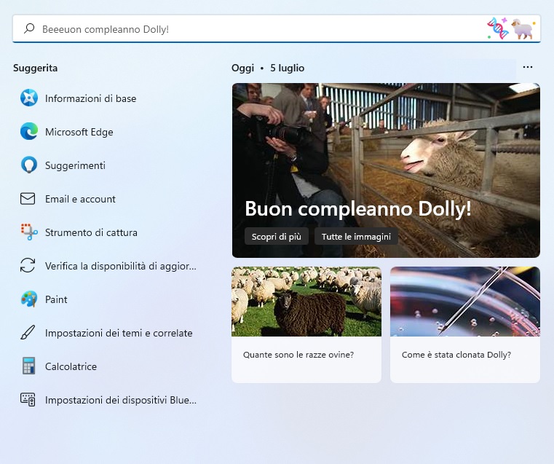Open the Calcolatrice calculator icon
554x464 pixels.
tap(28, 366)
